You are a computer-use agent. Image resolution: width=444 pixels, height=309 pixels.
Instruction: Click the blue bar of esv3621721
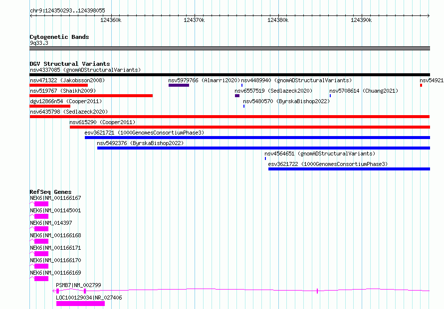(257, 138)
